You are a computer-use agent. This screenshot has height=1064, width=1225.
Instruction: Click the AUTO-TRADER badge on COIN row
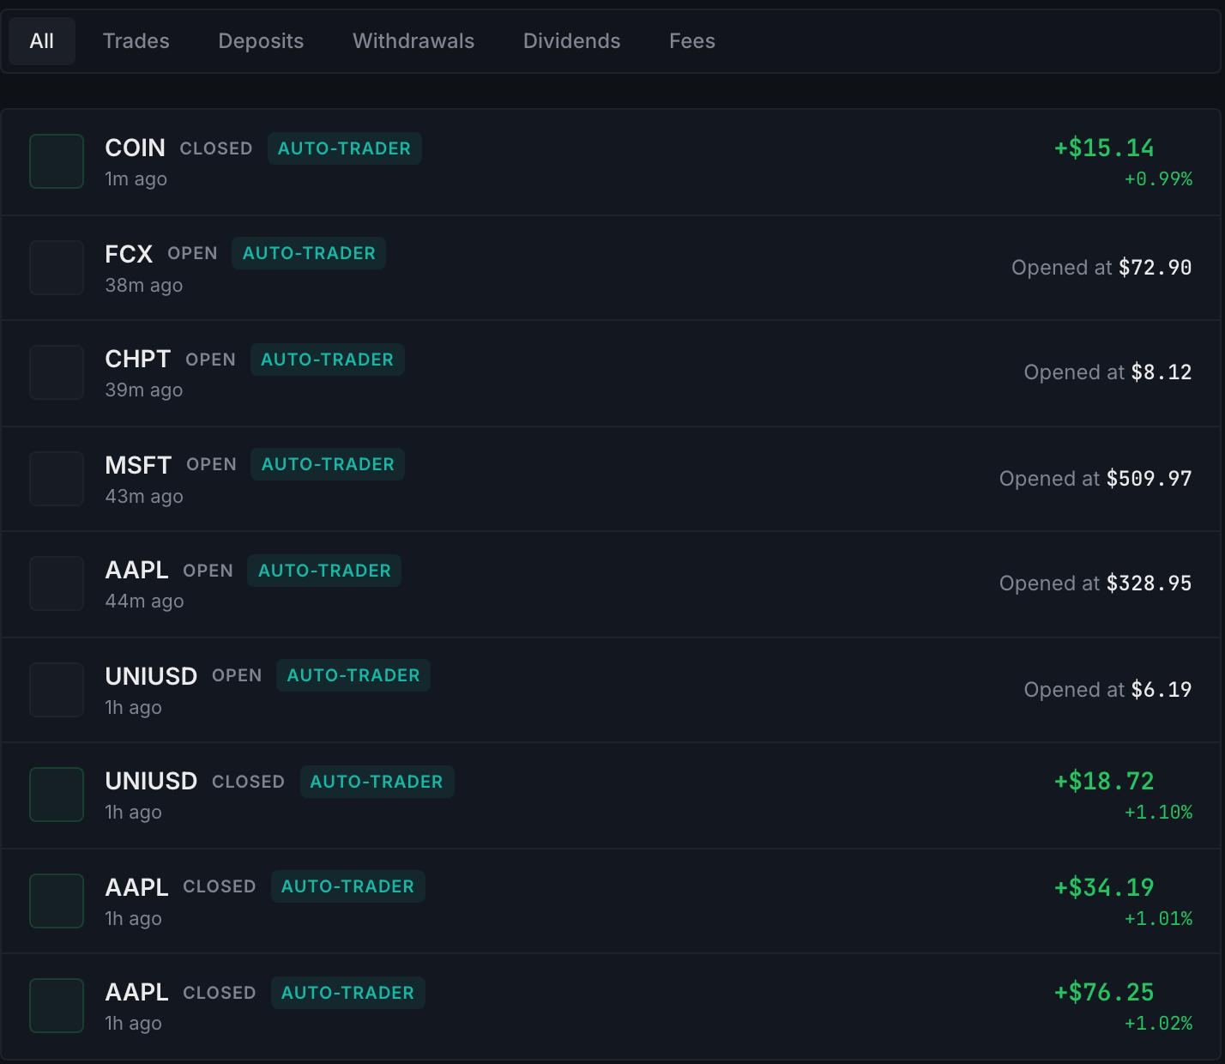click(345, 148)
